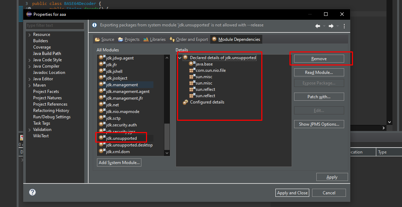Select the Configured details icon
Image resolution: width=402 pixels, height=207 pixels.
coord(185,102)
